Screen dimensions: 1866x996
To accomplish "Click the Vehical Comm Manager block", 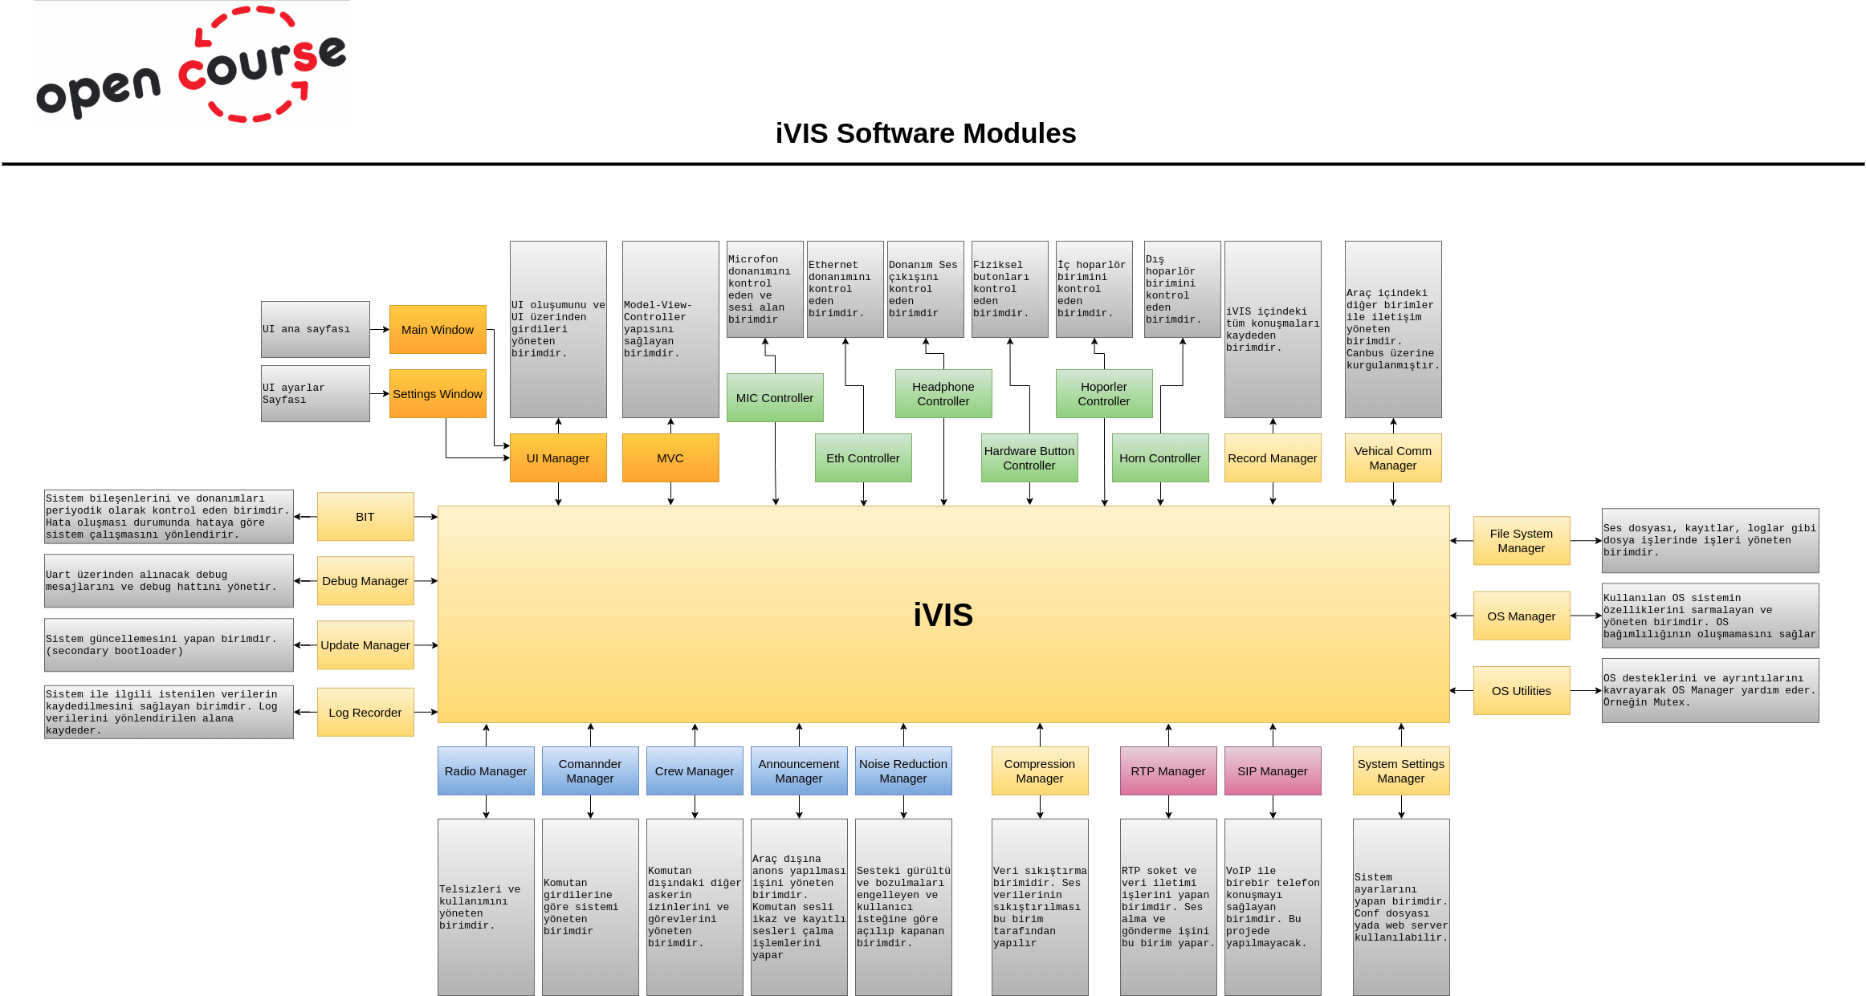I will click(1393, 457).
